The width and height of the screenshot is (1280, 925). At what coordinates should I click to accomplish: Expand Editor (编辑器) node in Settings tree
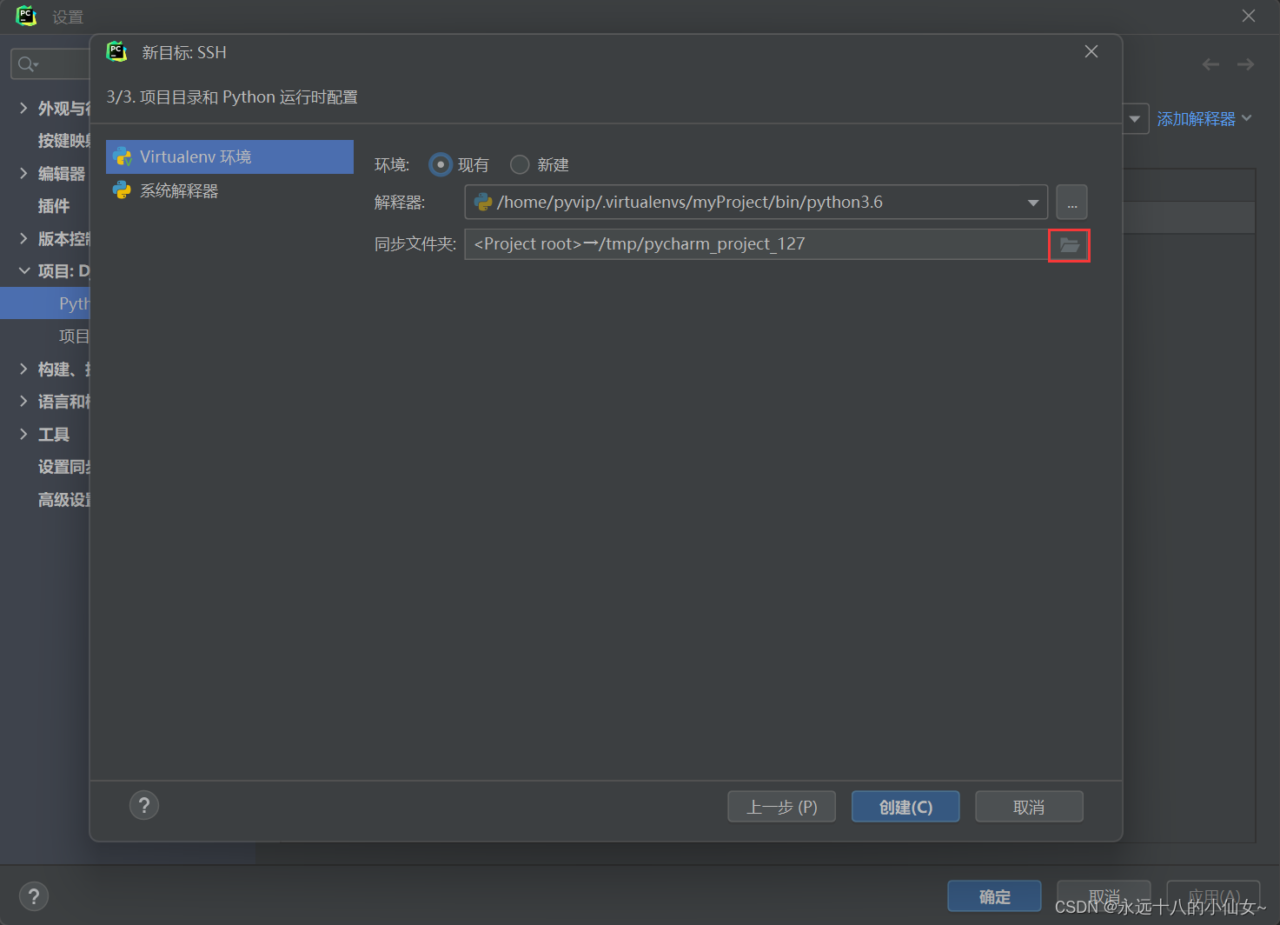[23, 173]
